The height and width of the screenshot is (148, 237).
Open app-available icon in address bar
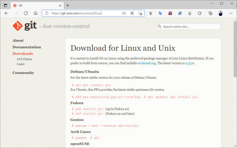pyautogui.click(x=124, y=13)
